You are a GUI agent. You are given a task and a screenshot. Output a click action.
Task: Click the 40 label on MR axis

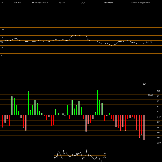pyautogui.click(x=158, y=107)
